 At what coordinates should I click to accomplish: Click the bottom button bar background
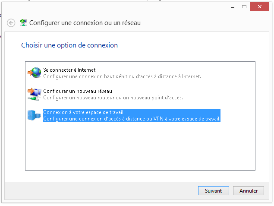click(101, 191)
